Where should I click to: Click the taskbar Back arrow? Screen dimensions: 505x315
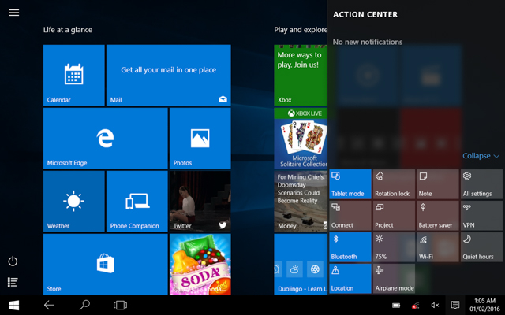49,305
